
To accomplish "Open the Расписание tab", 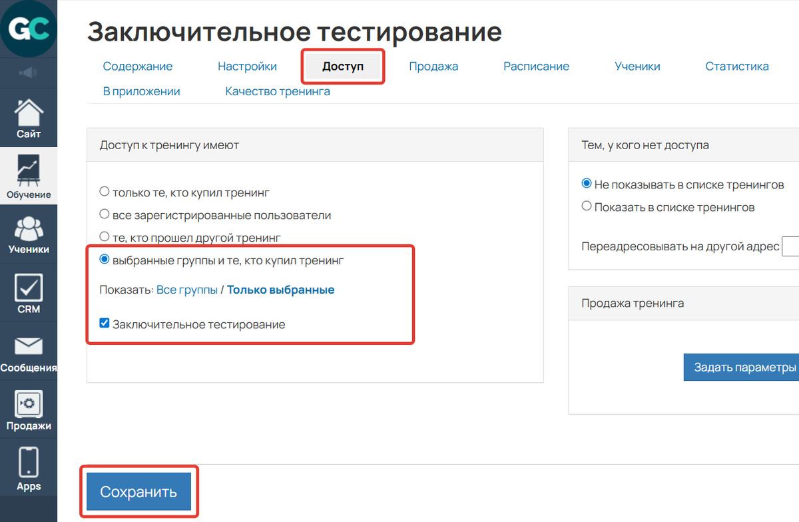I will click(x=537, y=66).
